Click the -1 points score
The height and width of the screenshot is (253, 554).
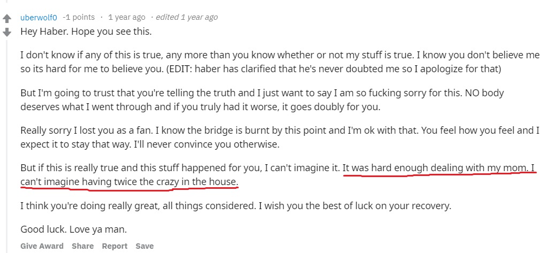tap(78, 17)
